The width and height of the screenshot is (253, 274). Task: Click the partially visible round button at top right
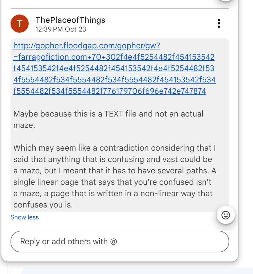226,1
